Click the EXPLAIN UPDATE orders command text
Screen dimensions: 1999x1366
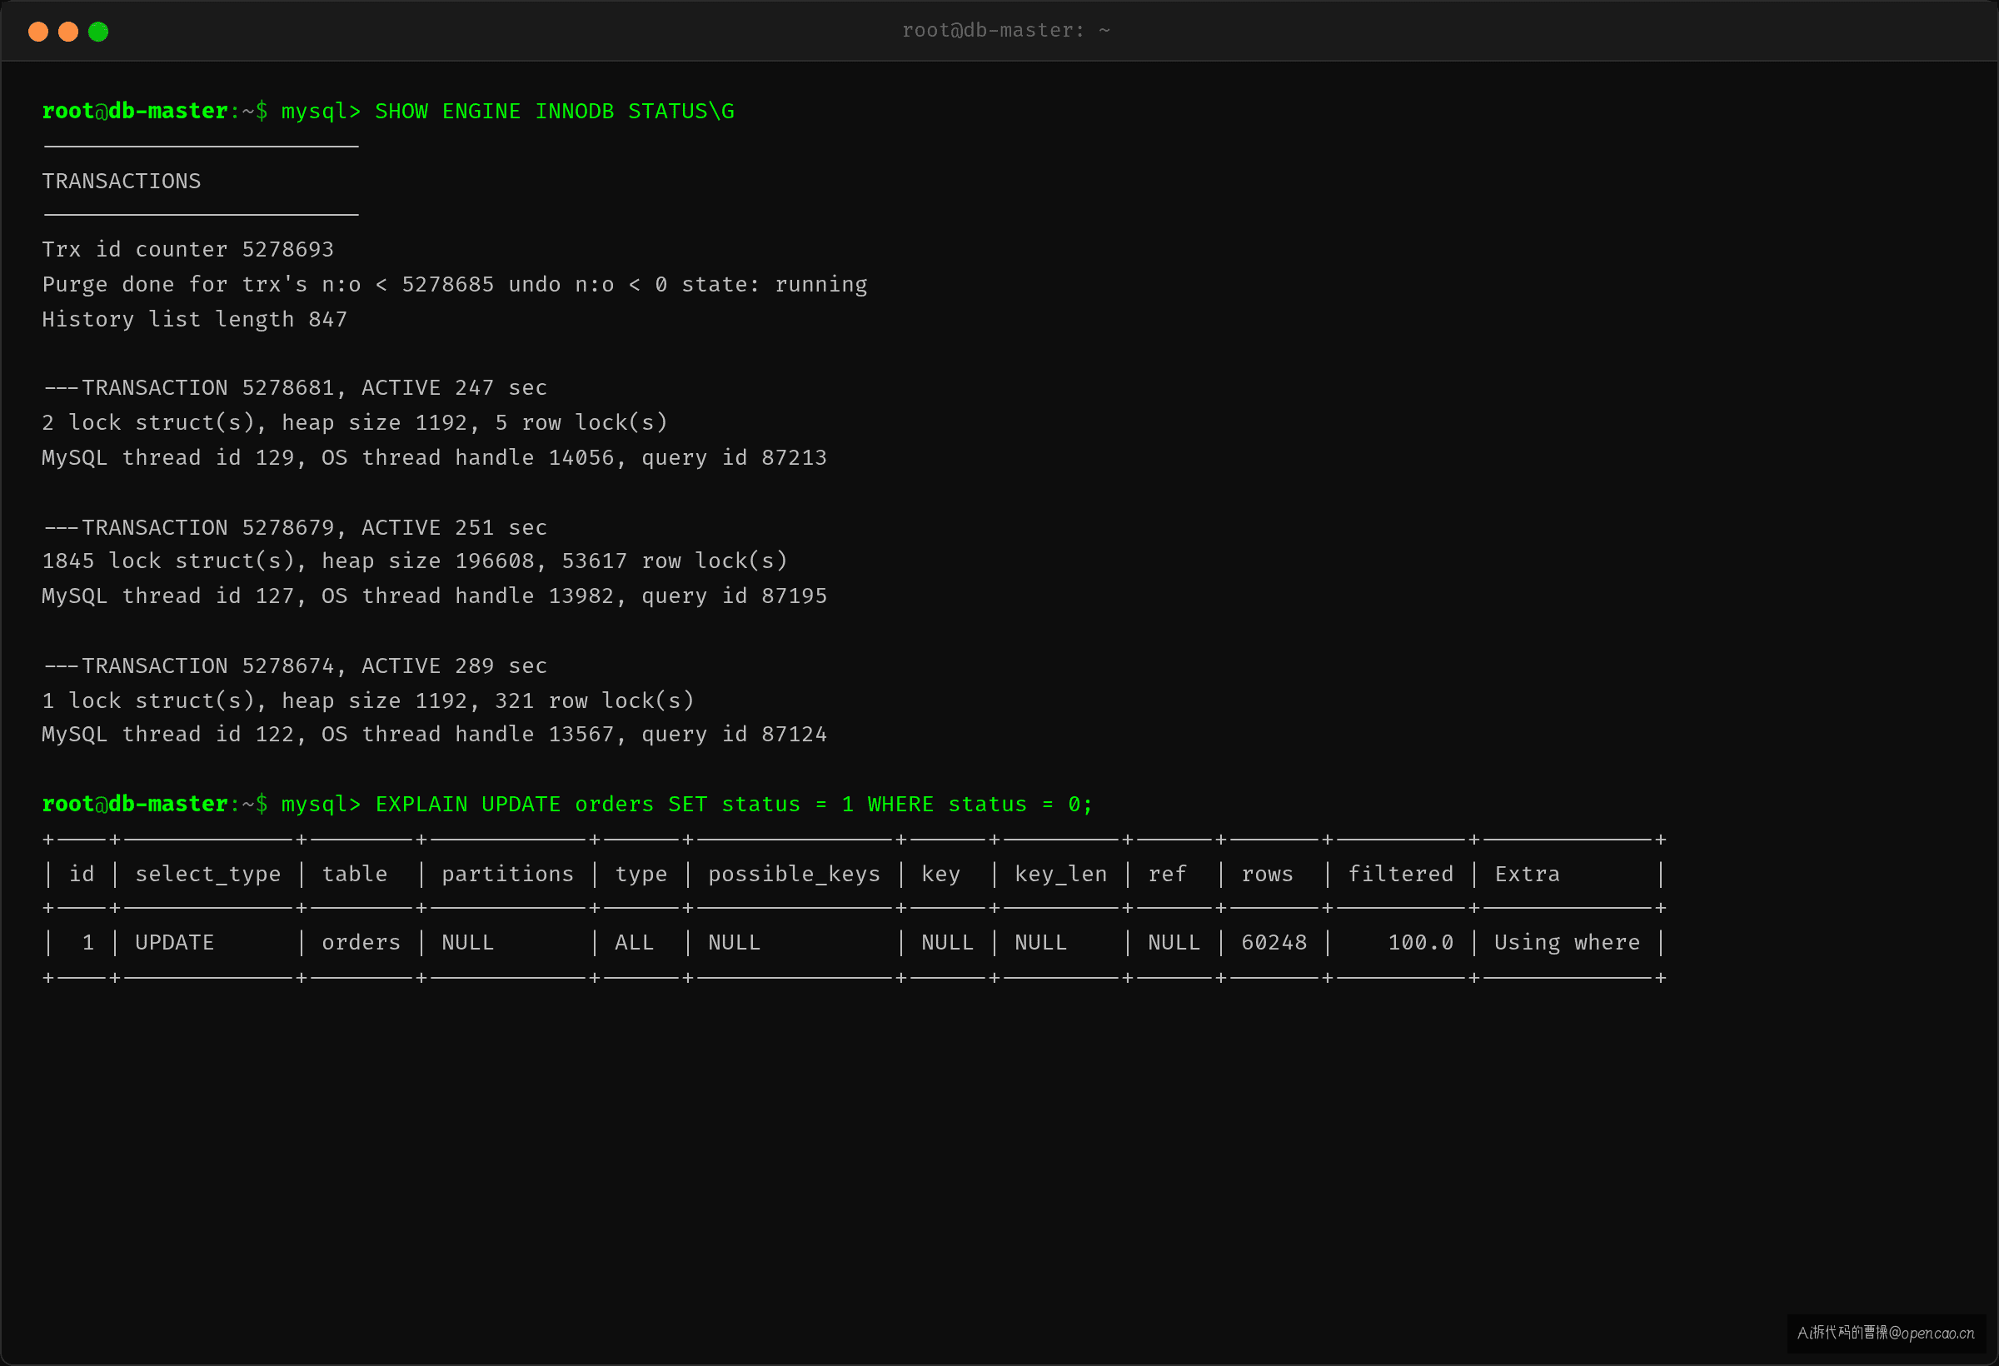coord(734,805)
